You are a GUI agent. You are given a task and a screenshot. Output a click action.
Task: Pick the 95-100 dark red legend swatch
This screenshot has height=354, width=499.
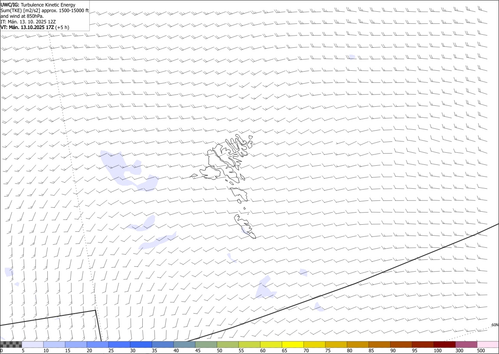tap(423, 344)
